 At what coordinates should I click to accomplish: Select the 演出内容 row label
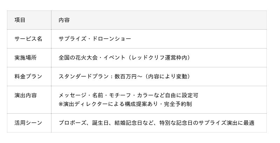pyautogui.click(x=26, y=95)
